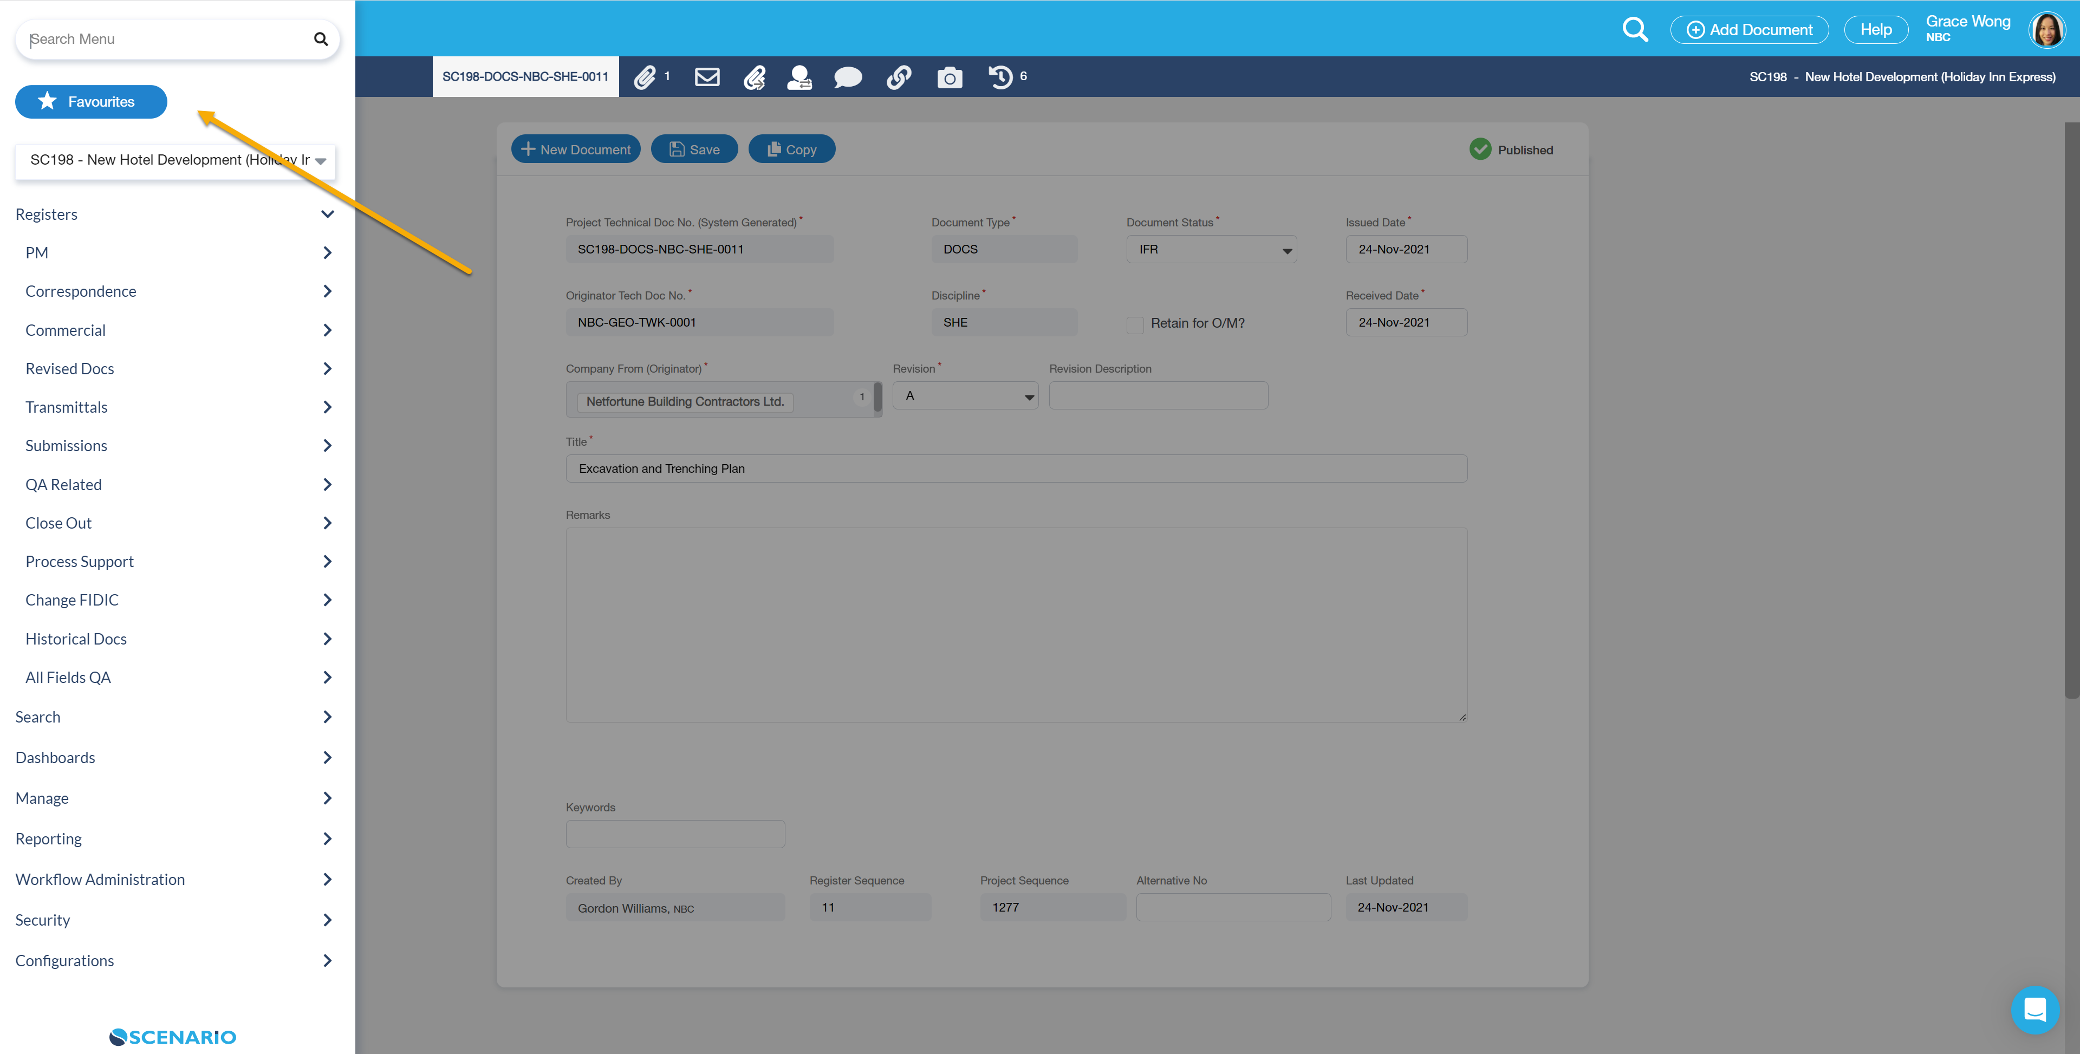Open the comments speech bubble icon
The height and width of the screenshot is (1054, 2080).
pyautogui.click(x=847, y=77)
